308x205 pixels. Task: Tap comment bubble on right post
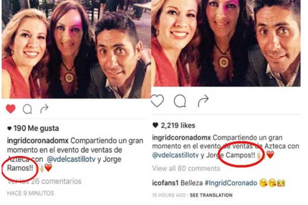click(180, 101)
